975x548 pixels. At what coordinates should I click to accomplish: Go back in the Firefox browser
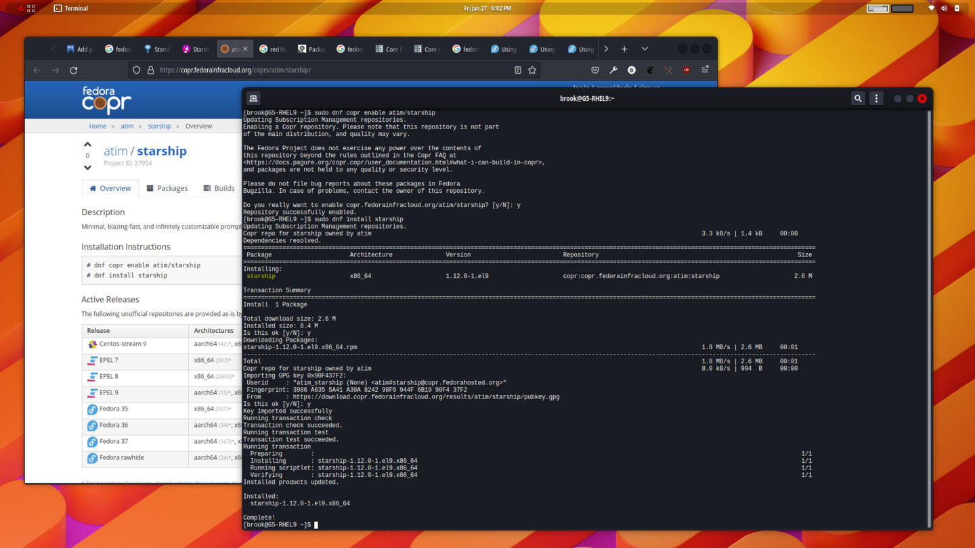[x=37, y=70]
